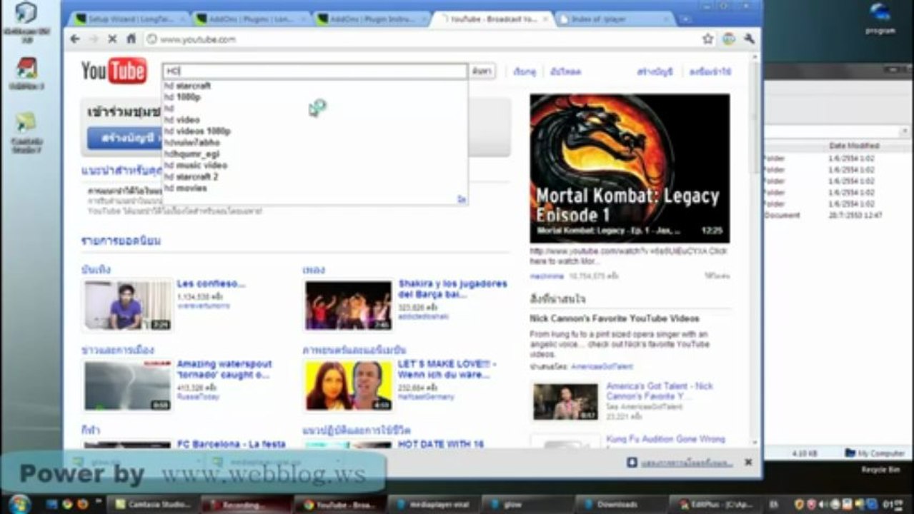Open the Downloads taskbar window
This screenshot has height=514, width=914.
[619, 505]
